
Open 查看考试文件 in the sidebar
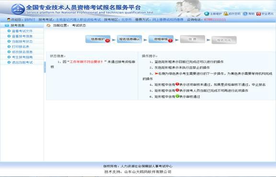(x=22, y=31)
